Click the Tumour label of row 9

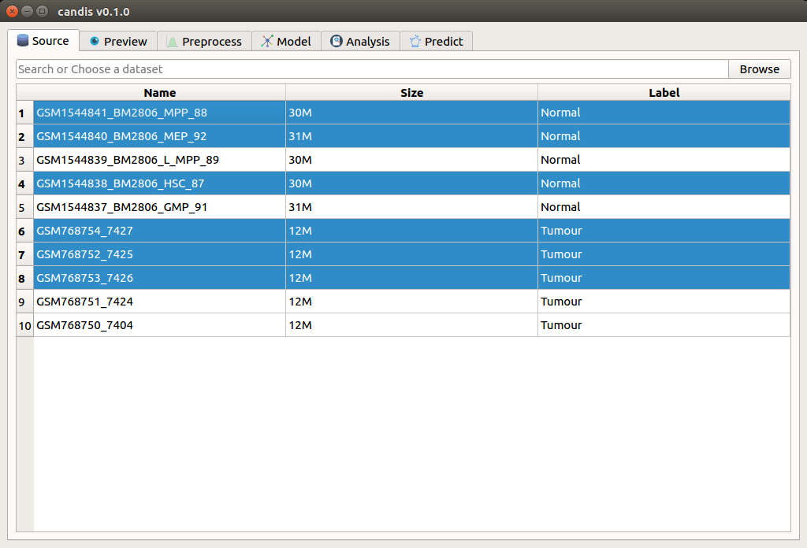664,302
